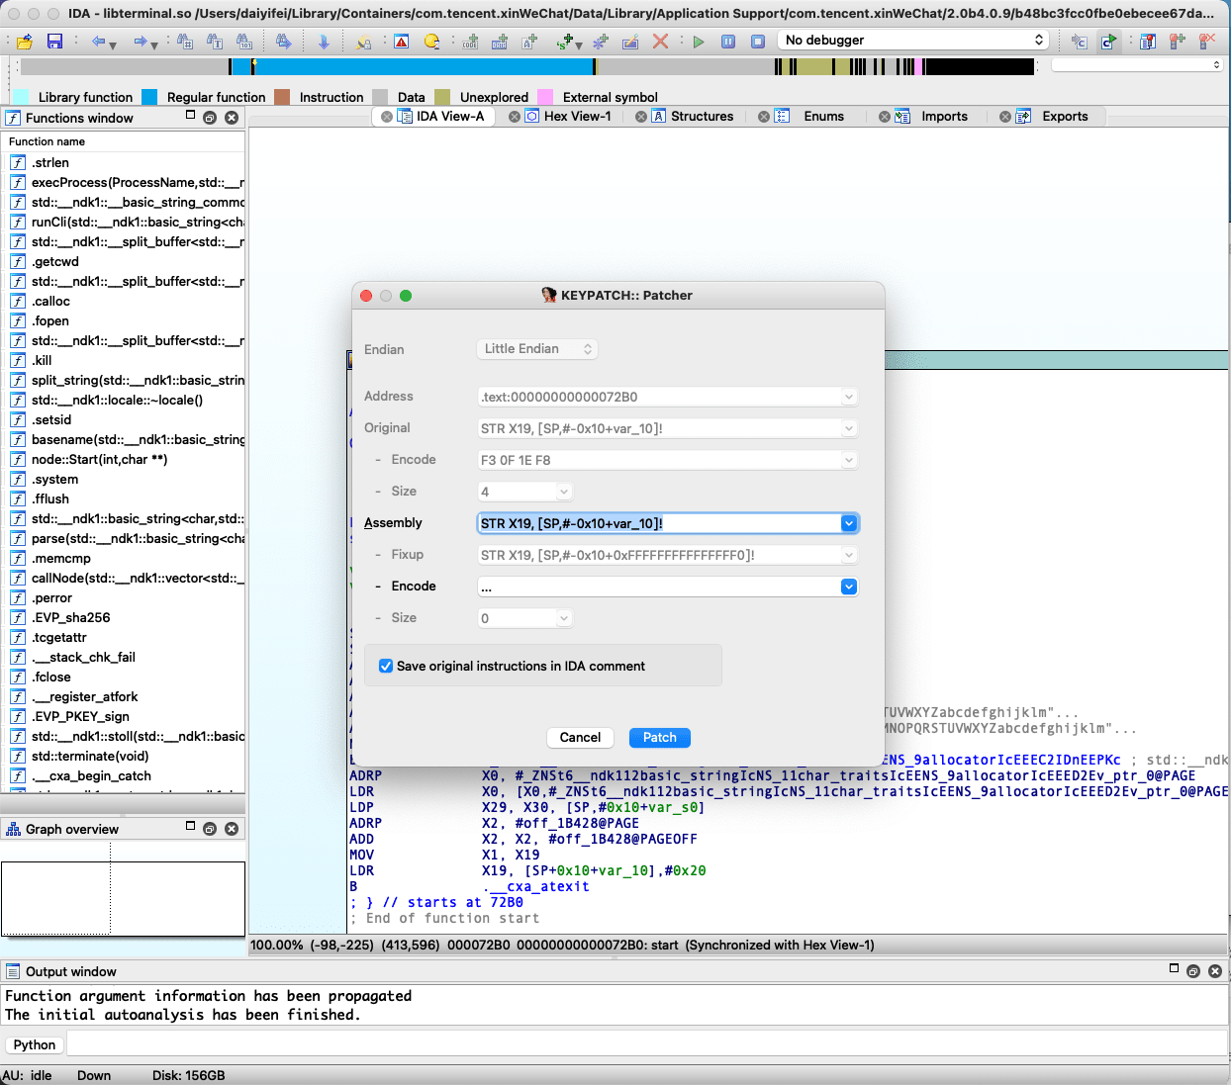Click the function icon beside .getcwd

click(18, 261)
